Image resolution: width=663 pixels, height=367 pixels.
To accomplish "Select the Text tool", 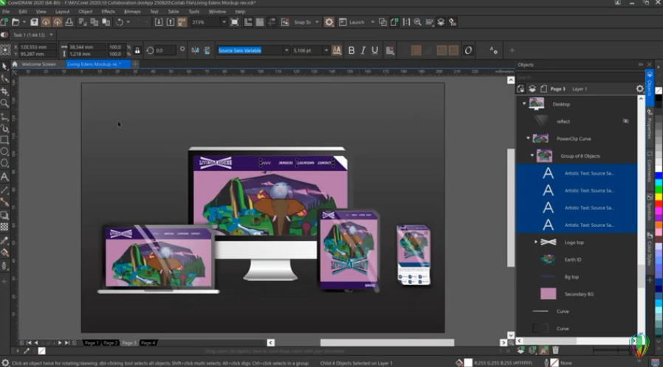I will pos(4,177).
